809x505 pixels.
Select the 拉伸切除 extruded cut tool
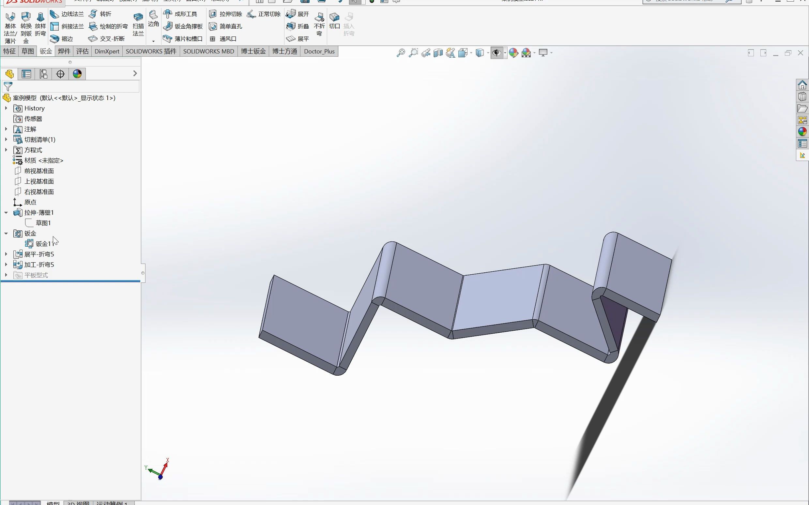click(x=225, y=14)
